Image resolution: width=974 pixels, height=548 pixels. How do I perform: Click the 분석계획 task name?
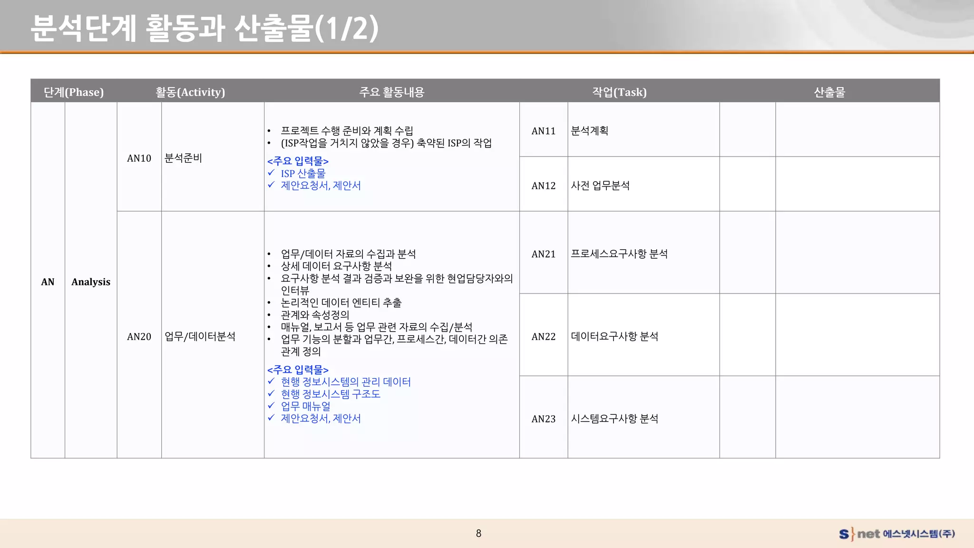[589, 131]
